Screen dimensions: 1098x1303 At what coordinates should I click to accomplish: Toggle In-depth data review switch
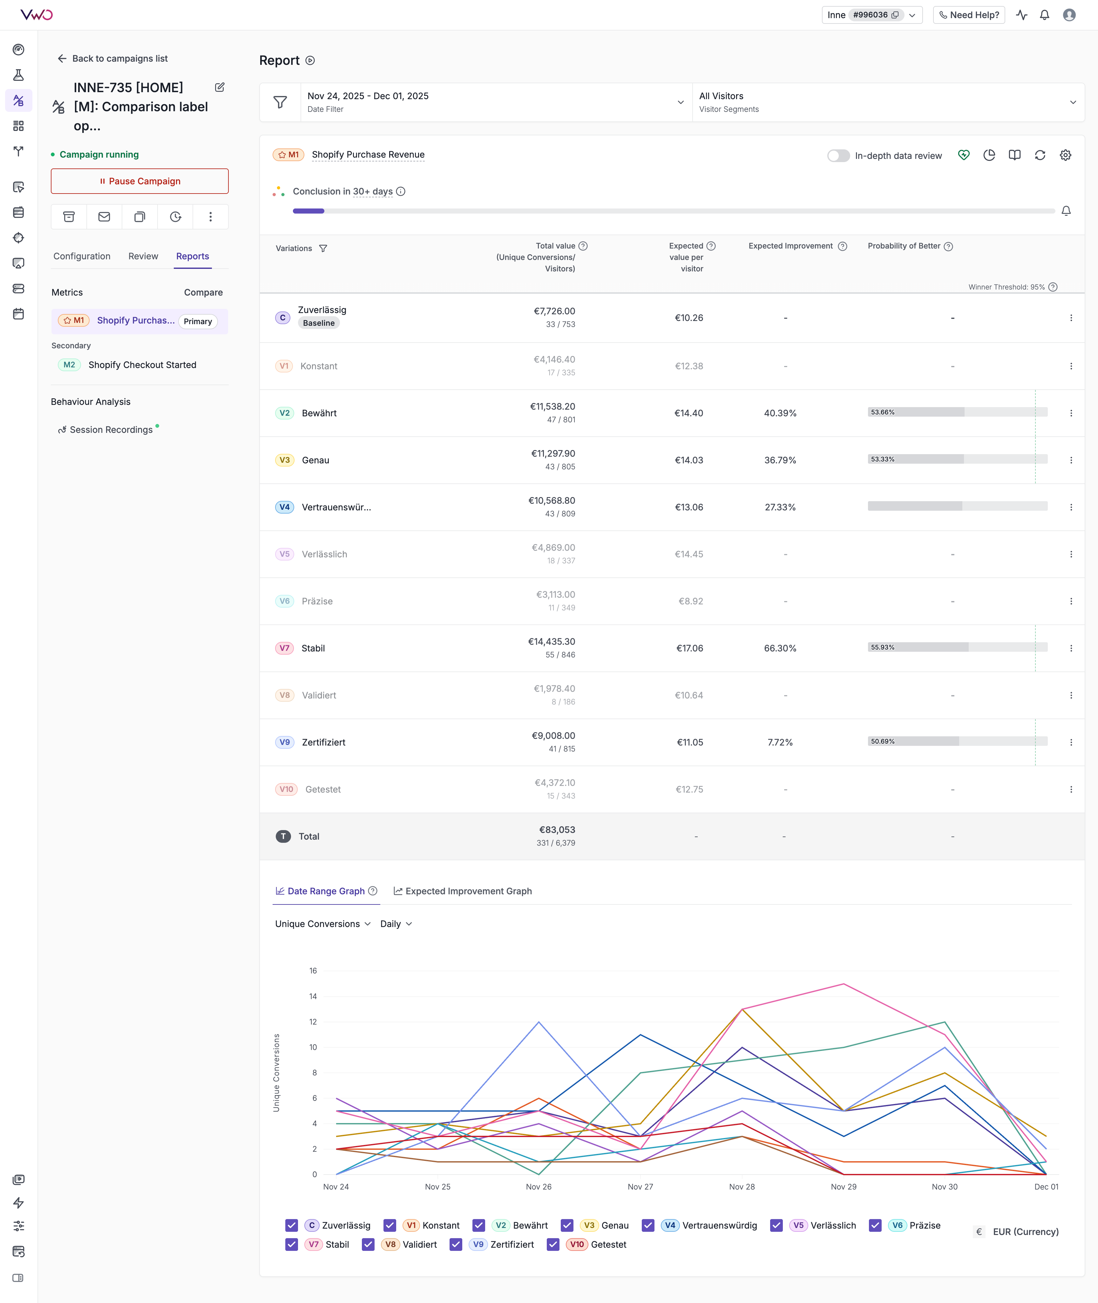(838, 156)
